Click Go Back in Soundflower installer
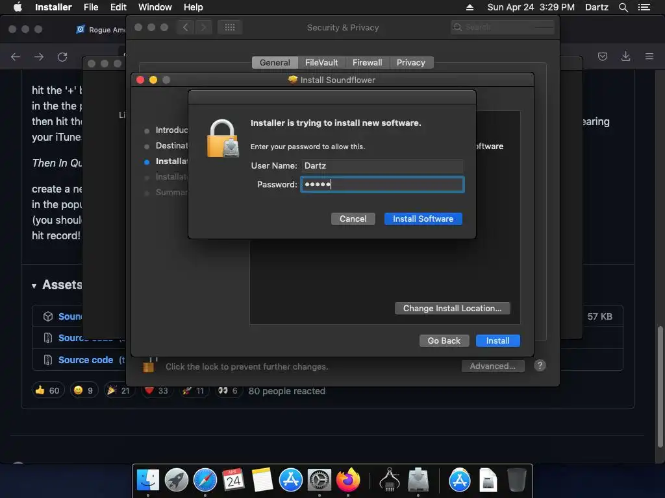Image resolution: width=665 pixels, height=498 pixels. [x=444, y=341]
